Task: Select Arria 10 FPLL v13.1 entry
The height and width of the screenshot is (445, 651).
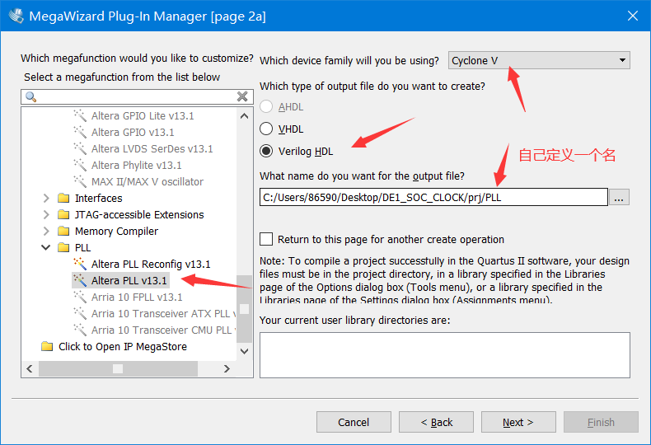Action: 137,297
